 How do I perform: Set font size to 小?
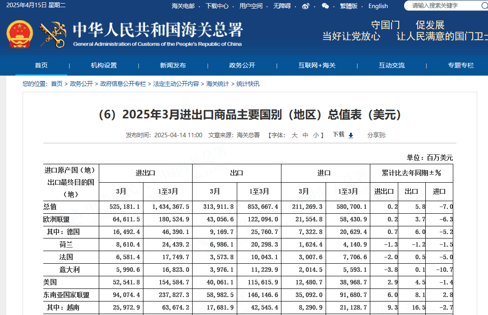[x=316, y=135]
